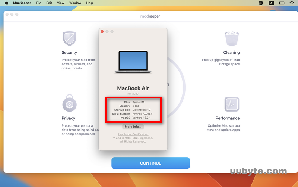Open the Help menu

[89, 3]
